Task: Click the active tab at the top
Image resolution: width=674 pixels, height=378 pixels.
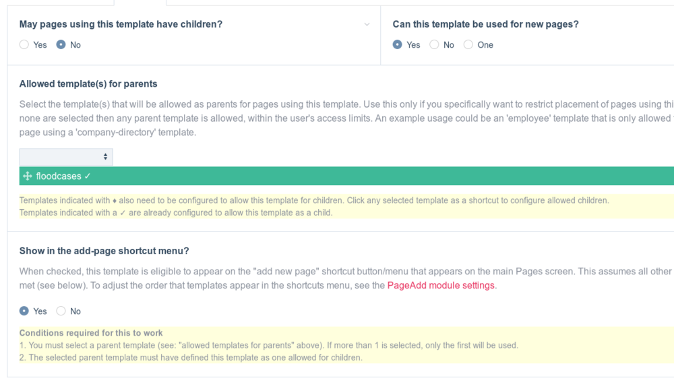Action: 140,2
